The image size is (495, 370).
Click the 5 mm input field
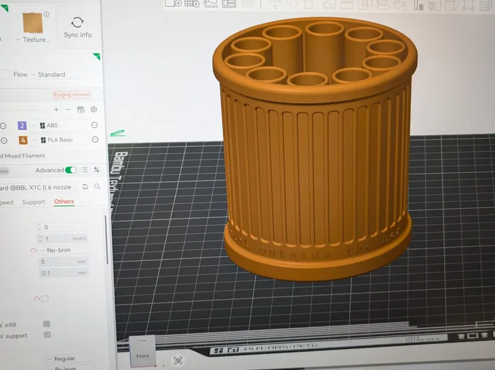[64, 261]
